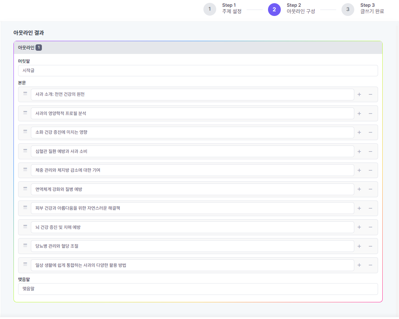Viewport: 399px width, 319px height.
Task: Click drag handle of '면역체계 강화와 질병 예방'
Action: tap(25, 188)
